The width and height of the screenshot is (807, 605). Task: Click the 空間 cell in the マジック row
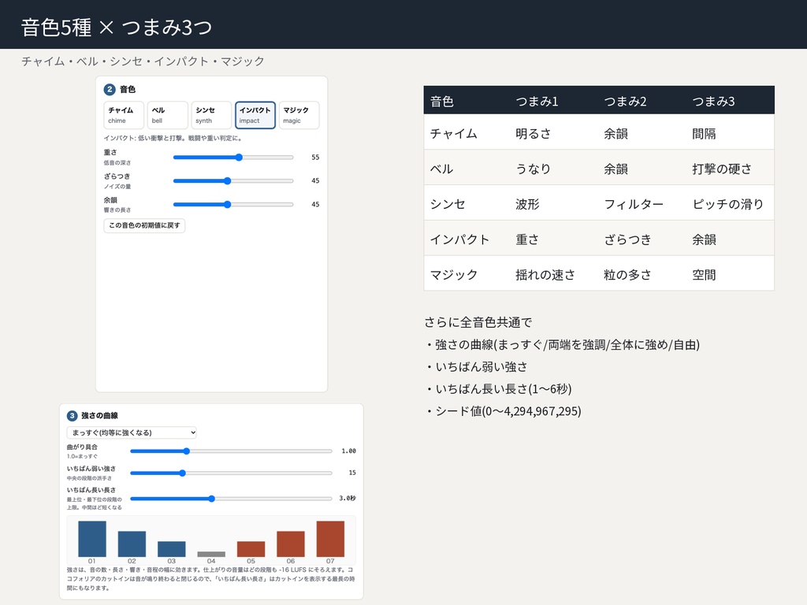(704, 275)
